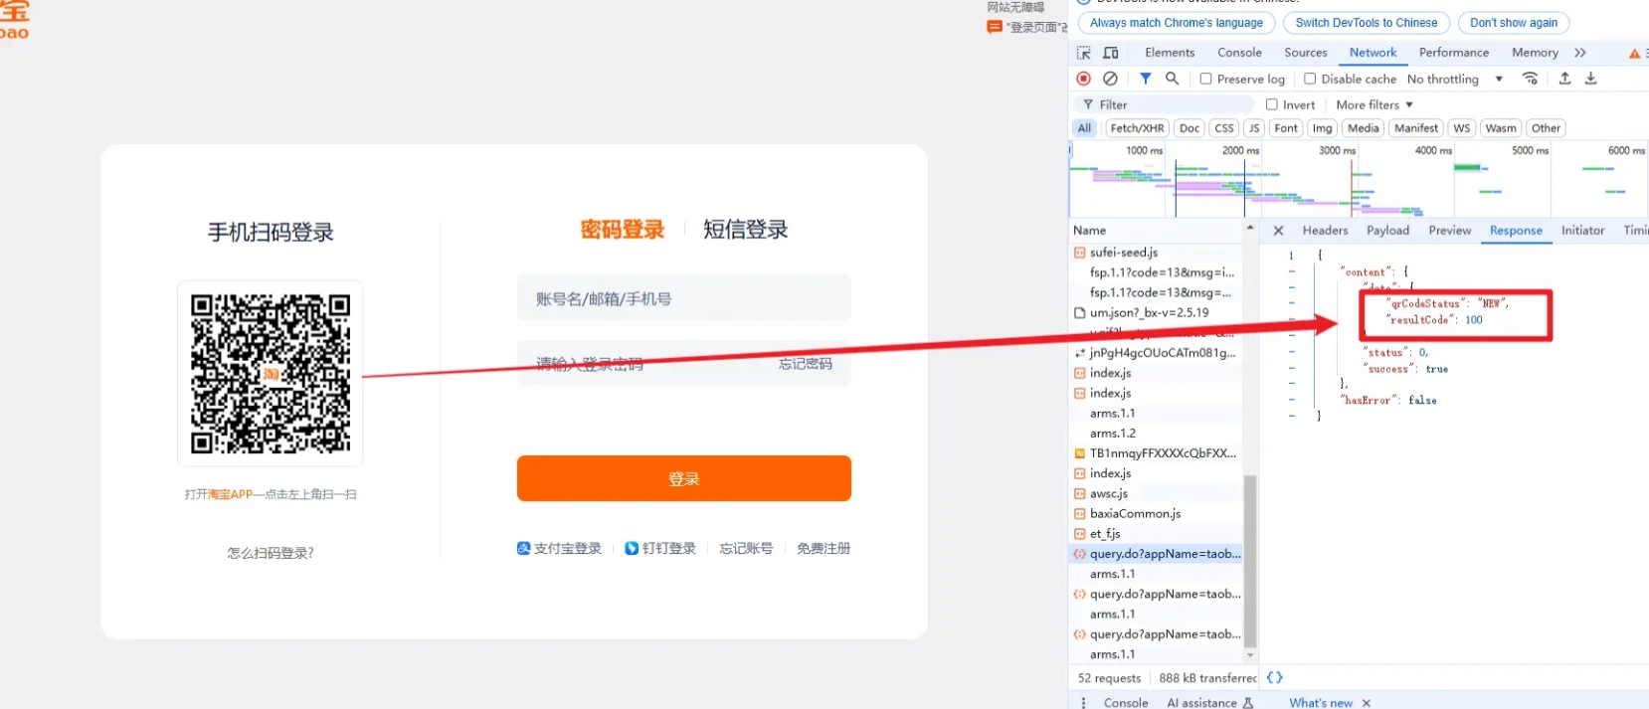This screenshot has width=1649, height=709.
Task: Toggle the WS type filter
Action: (1461, 128)
